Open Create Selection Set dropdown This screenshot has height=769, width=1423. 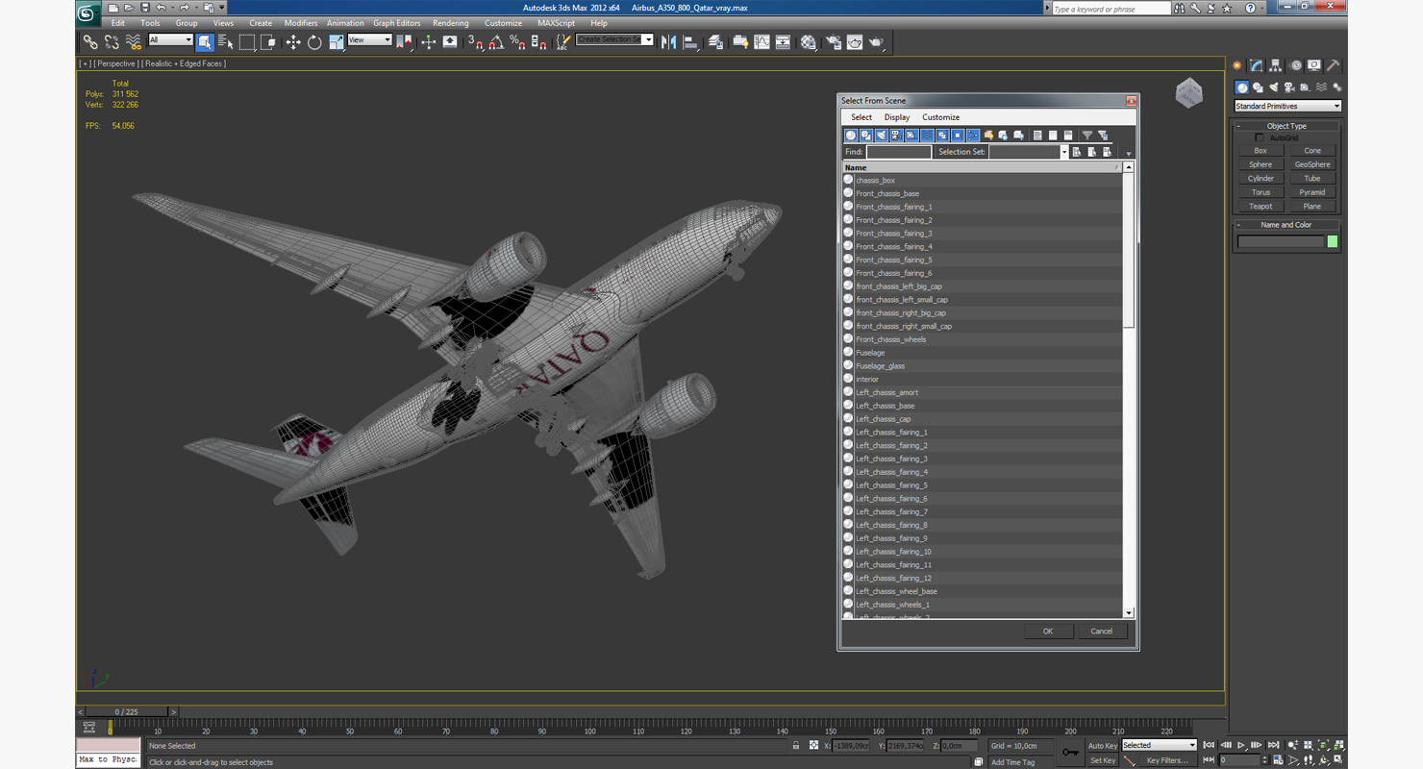(x=648, y=39)
